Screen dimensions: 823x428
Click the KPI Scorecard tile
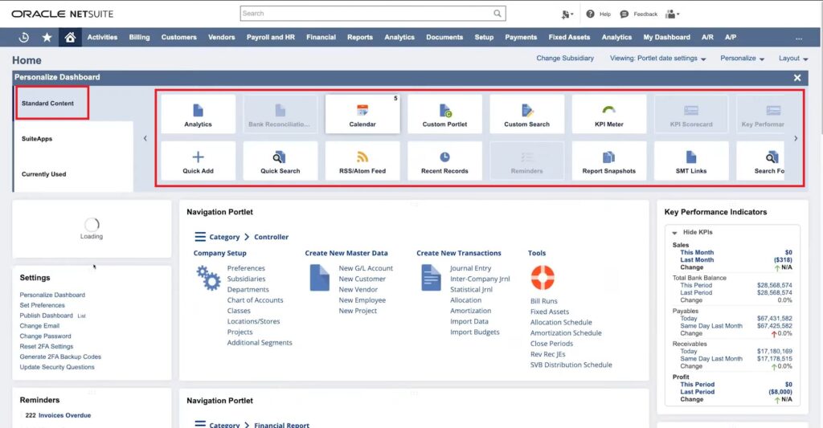(691, 114)
